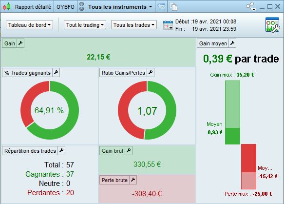Open the dashboard settings wrench icon top right

(272, 25)
